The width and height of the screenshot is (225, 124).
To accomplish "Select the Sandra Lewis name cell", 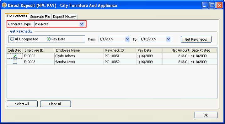I will 79,62.
